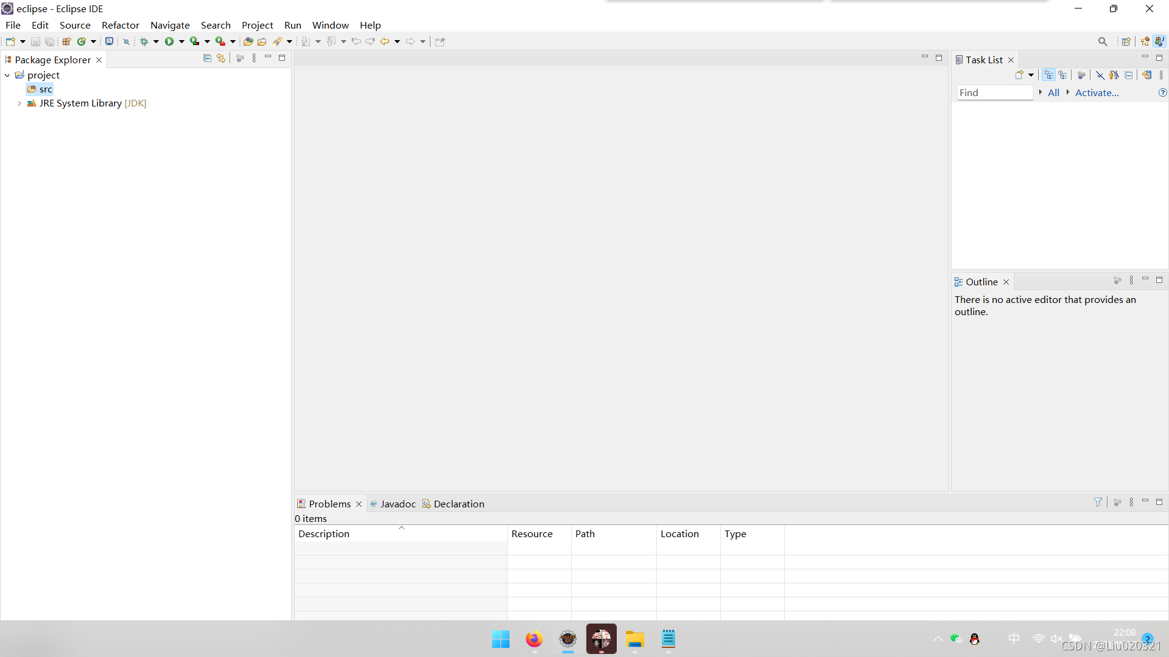Click the New Java Package icon

pyautogui.click(x=67, y=41)
